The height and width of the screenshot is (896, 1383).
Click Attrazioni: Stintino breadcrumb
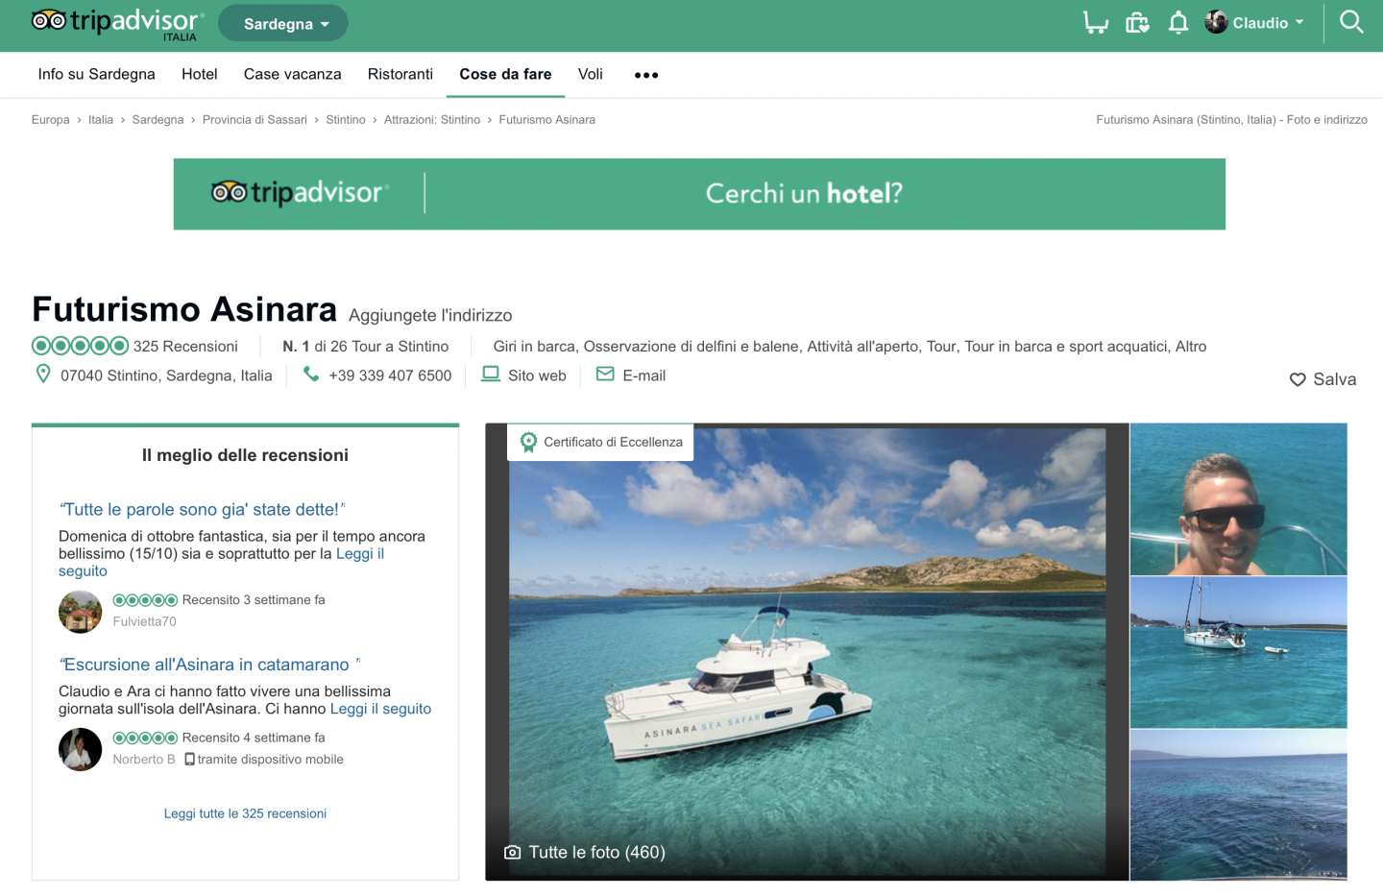(432, 120)
